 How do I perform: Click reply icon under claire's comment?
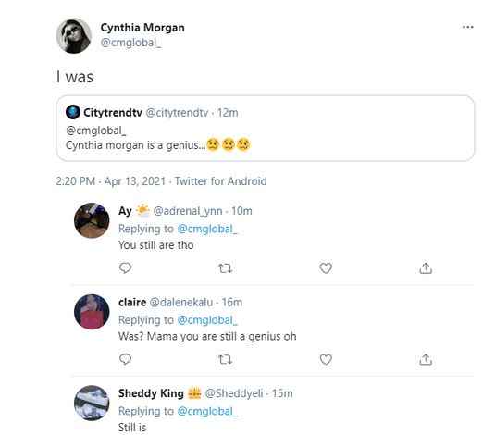pos(125,359)
